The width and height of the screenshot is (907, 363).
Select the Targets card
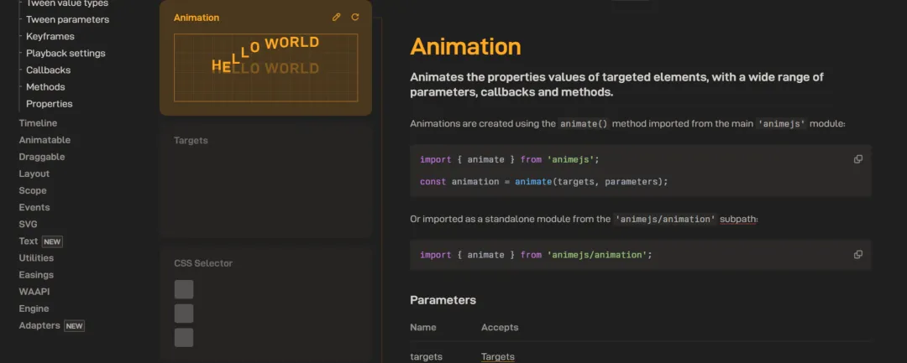coord(265,179)
